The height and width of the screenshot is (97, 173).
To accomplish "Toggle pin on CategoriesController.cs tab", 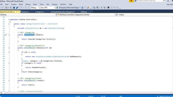I will point(17,12).
